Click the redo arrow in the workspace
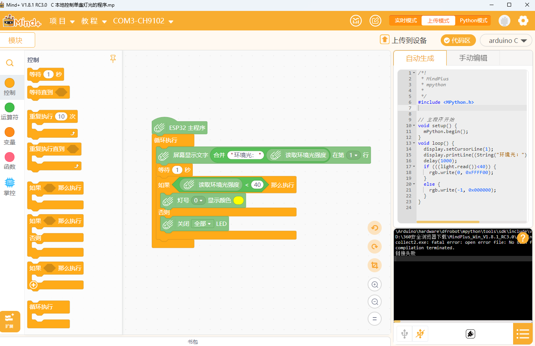Screen dimensions: 535x346 click(374, 247)
